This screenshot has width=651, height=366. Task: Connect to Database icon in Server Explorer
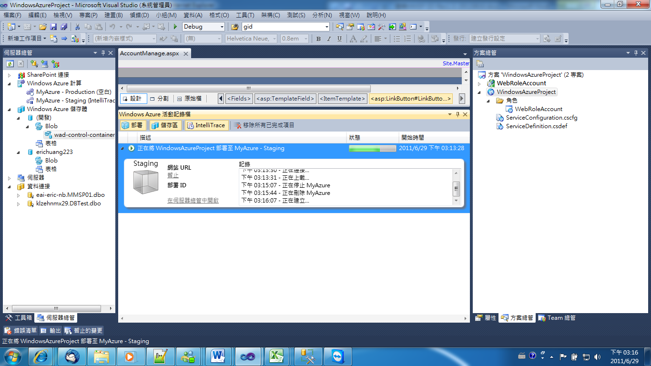[34, 63]
